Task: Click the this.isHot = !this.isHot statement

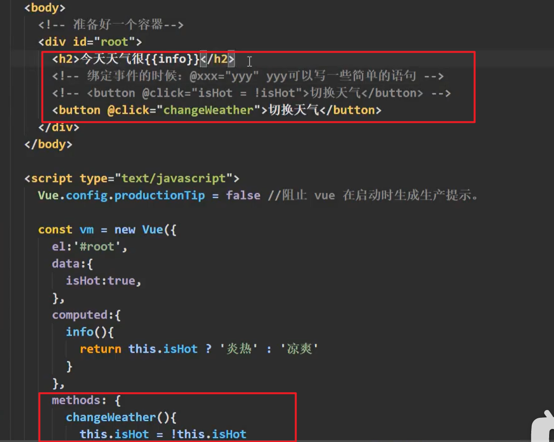Action: click(163, 434)
